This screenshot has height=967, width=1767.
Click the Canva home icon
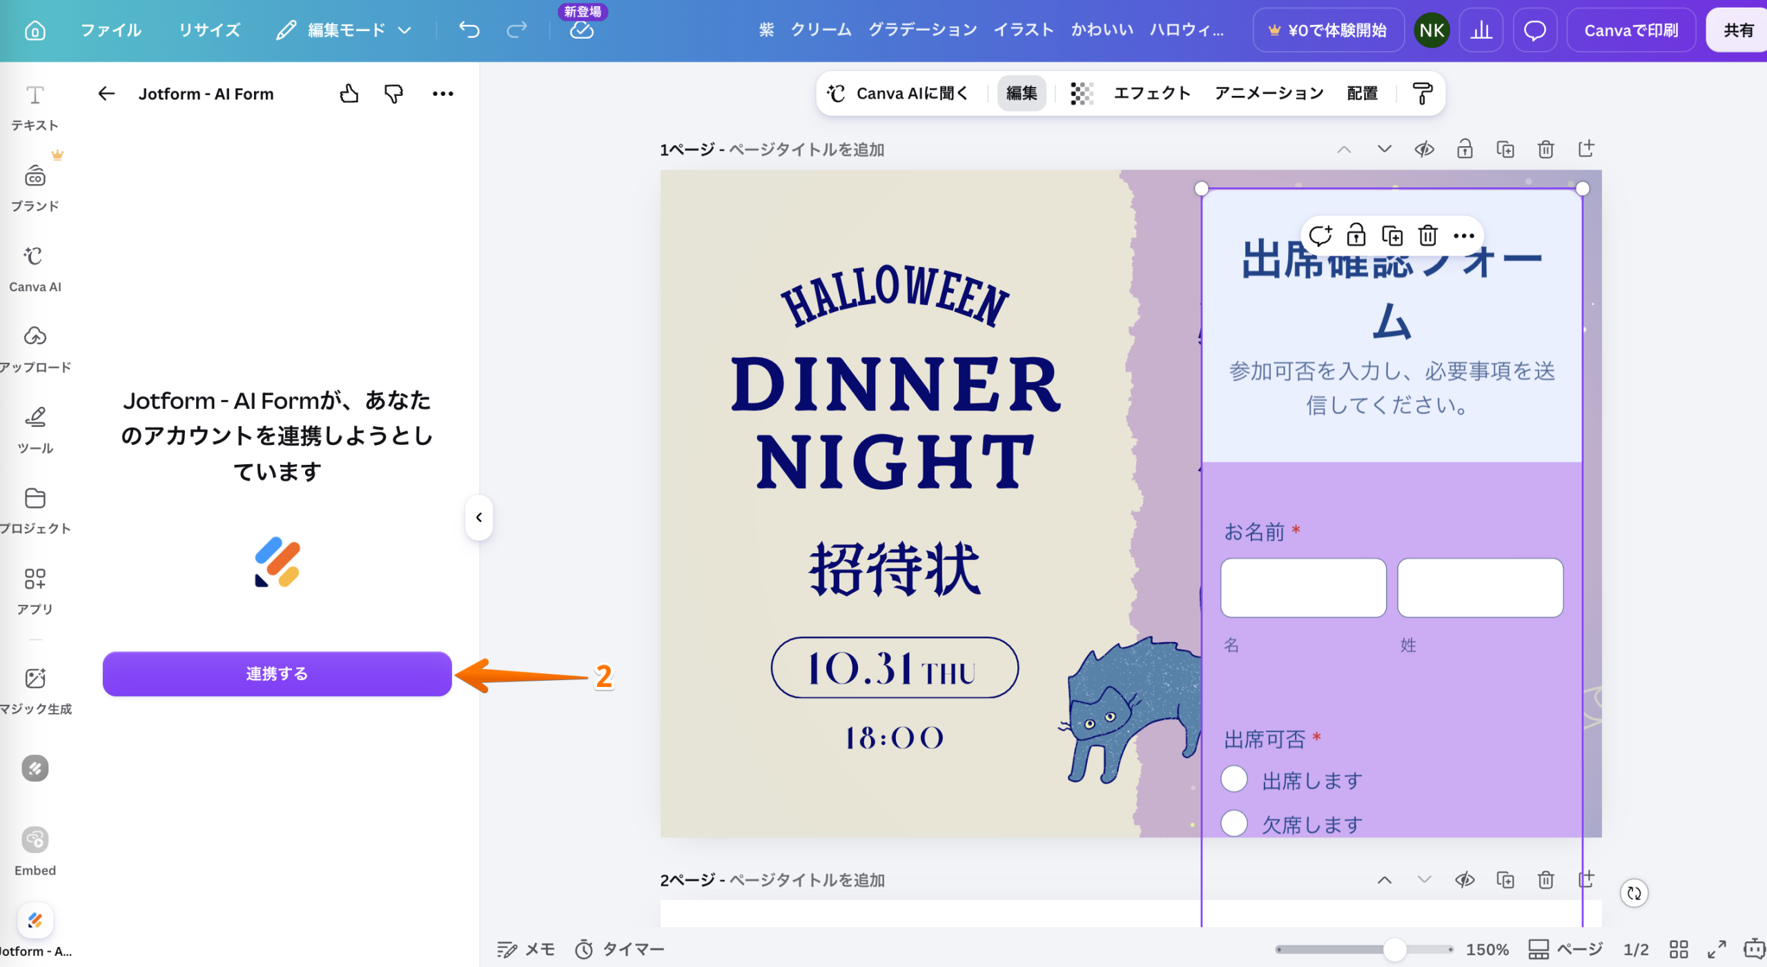point(35,30)
